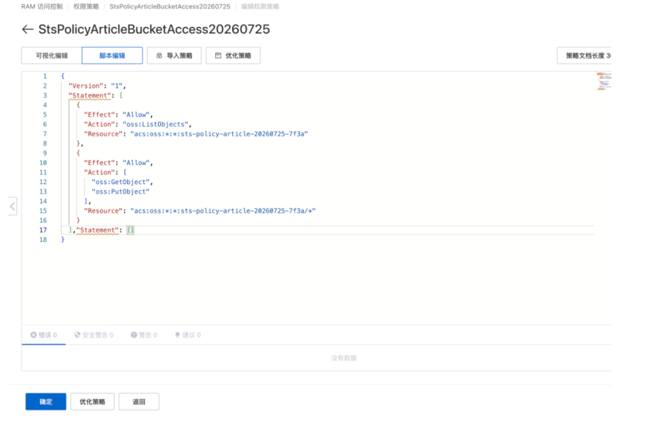This screenshot has width=656, height=425.
Task: Click the "oss:PutObject" text
Action: coord(120,192)
